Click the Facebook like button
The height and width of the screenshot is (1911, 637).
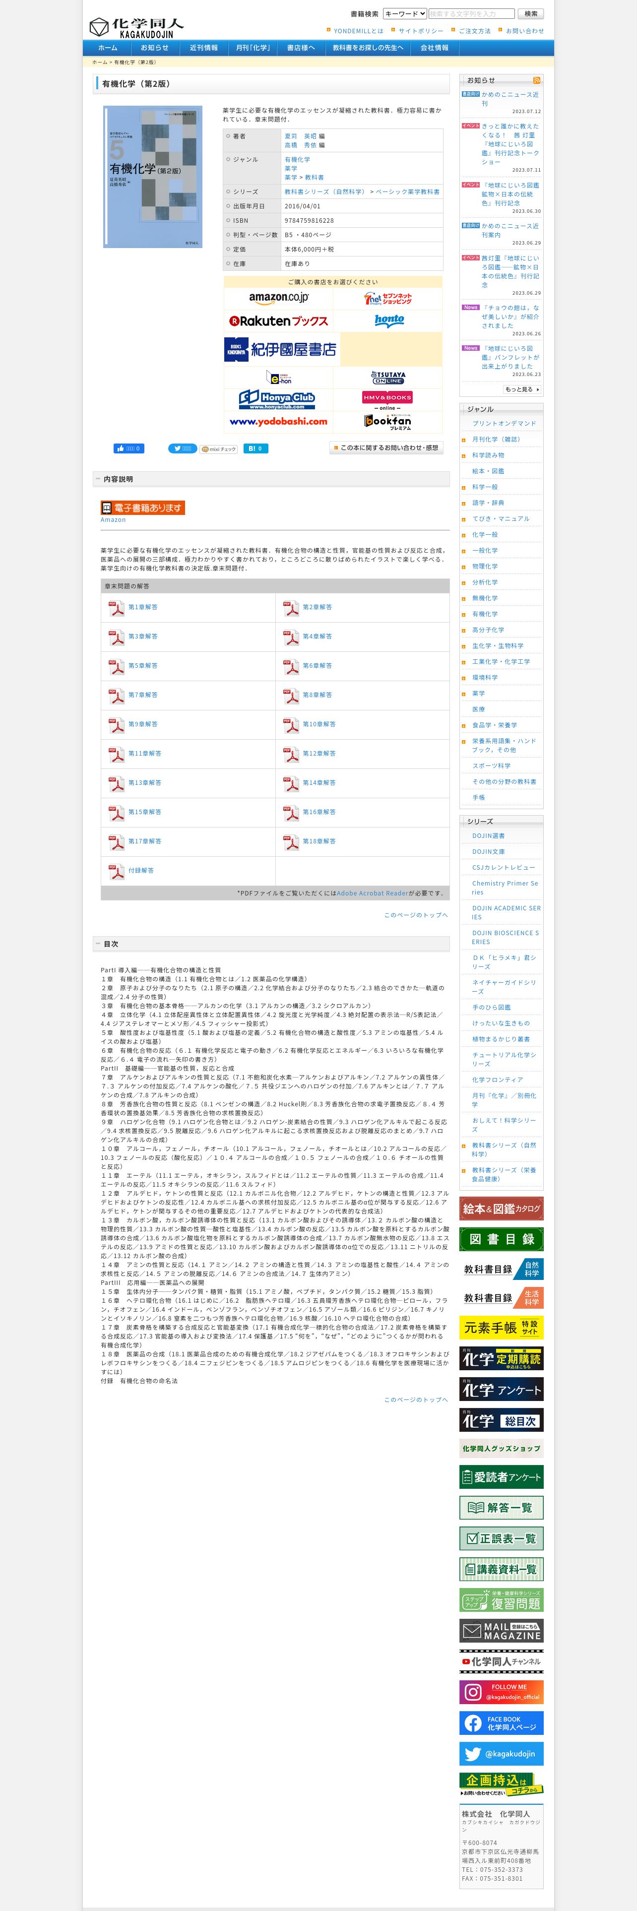[128, 449]
